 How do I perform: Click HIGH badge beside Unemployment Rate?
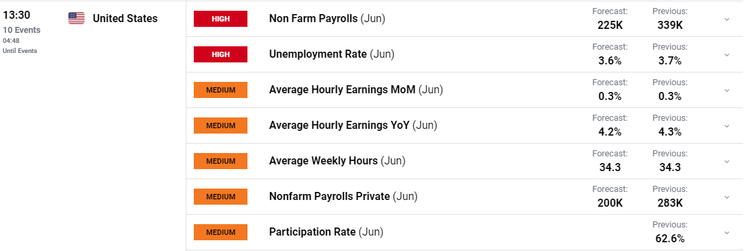coord(221,54)
